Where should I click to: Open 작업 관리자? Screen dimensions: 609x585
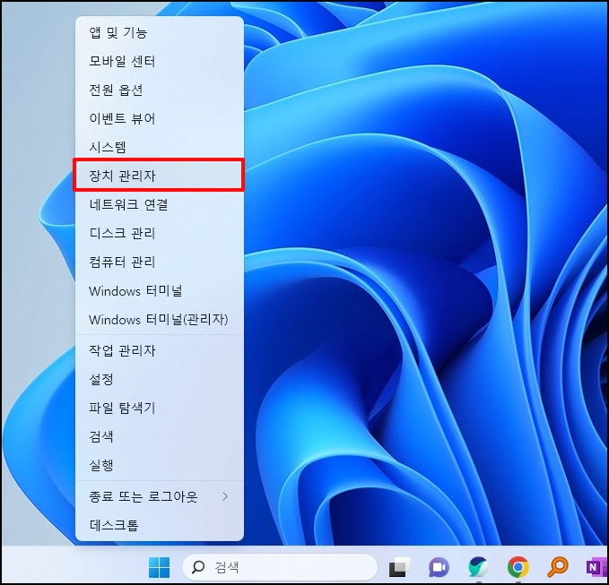click(x=160, y=350)
